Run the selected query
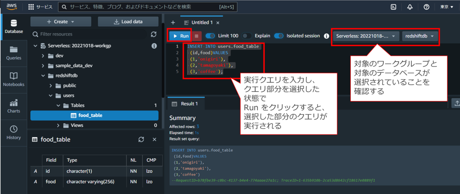The width and height of the screenshot is (460, 194). tap(180, 36)
